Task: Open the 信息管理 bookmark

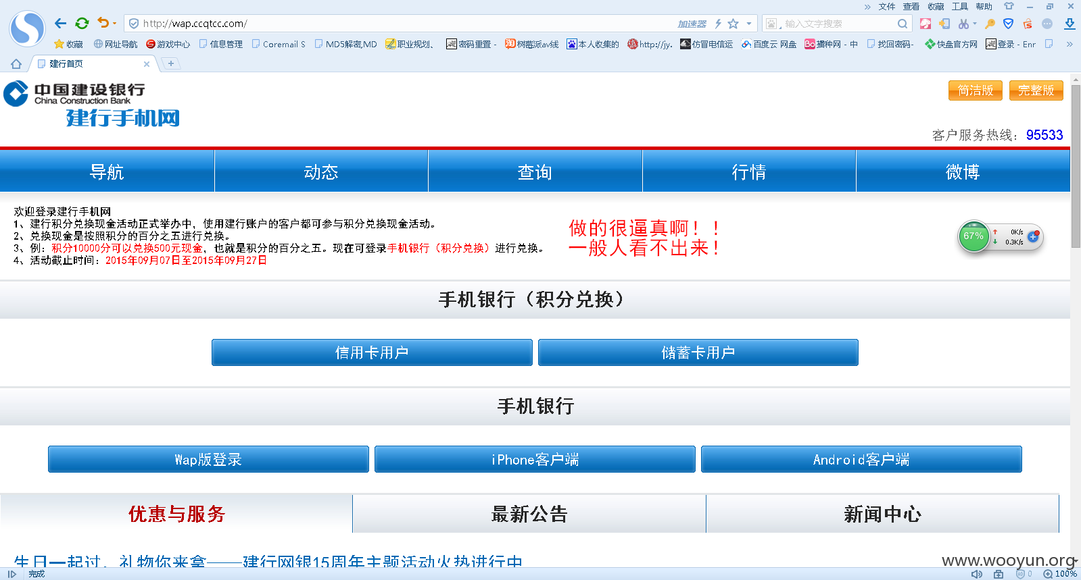Action: pos(221,44)
